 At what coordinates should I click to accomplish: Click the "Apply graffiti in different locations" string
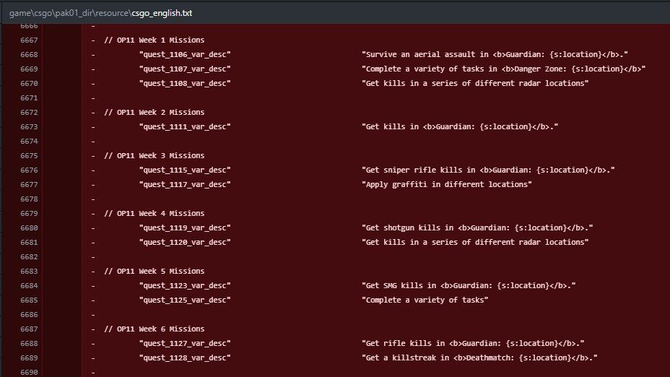(x=446, y=184)
